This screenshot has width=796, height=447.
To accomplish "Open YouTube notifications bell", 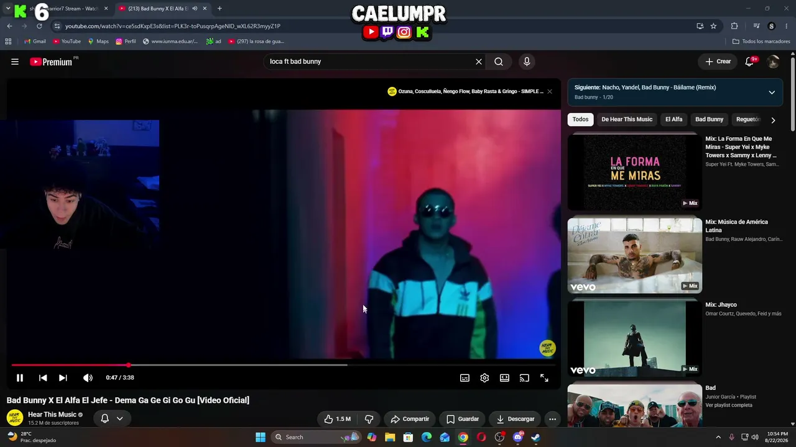I will 749,61.
